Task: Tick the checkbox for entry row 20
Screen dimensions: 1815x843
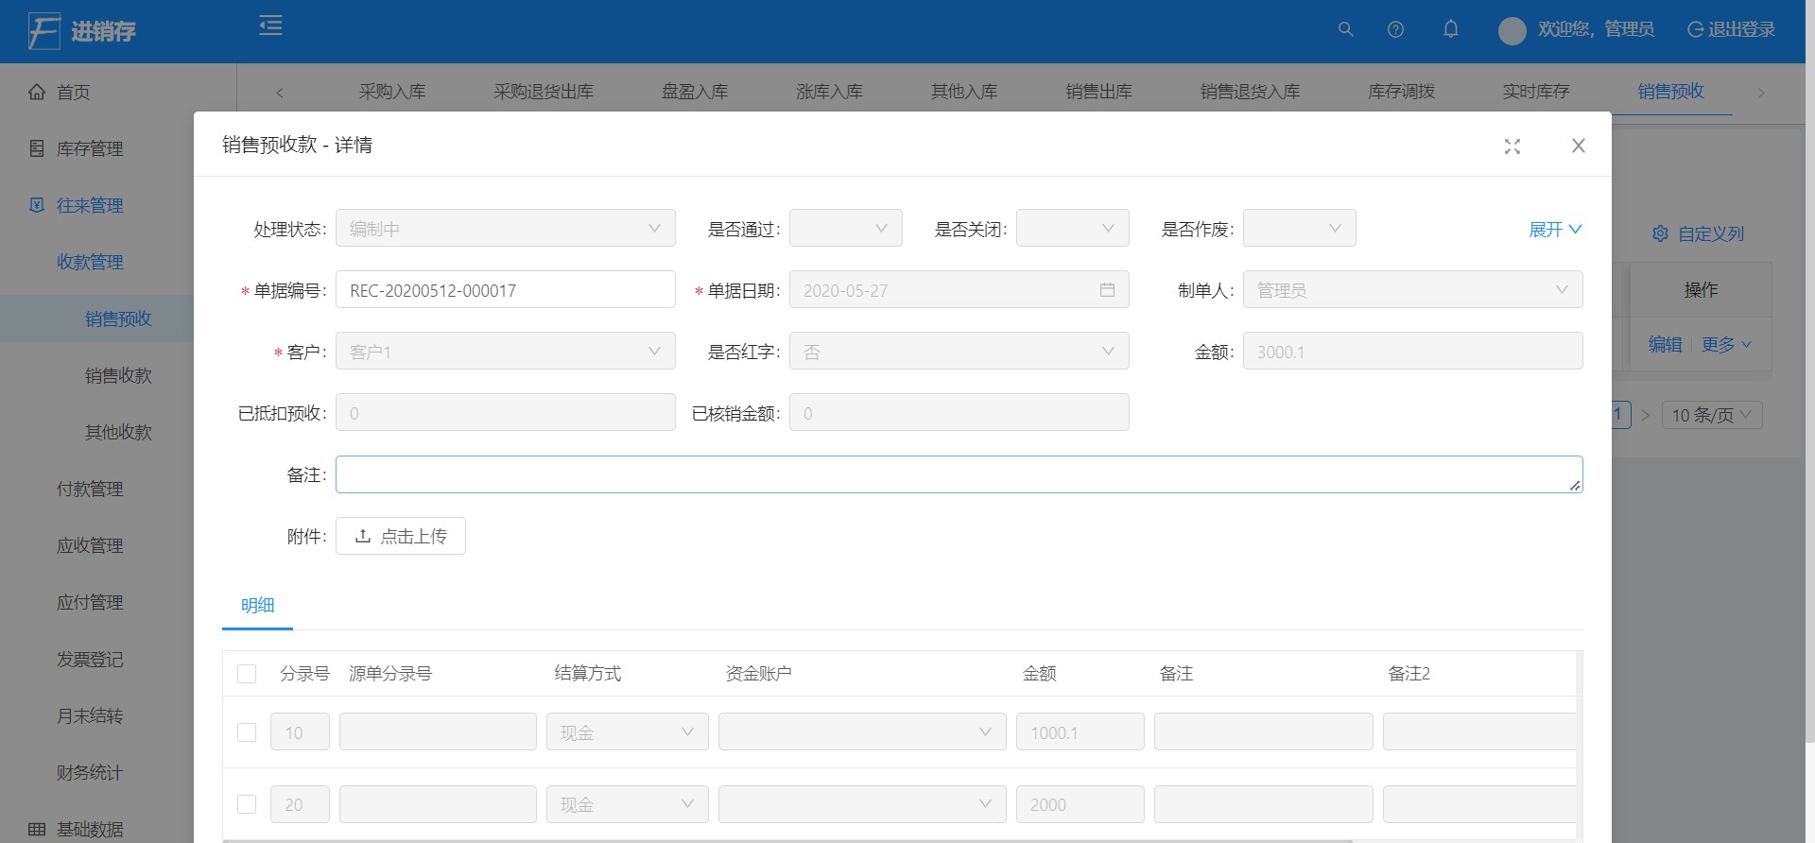Action: [x=247, y=804]
